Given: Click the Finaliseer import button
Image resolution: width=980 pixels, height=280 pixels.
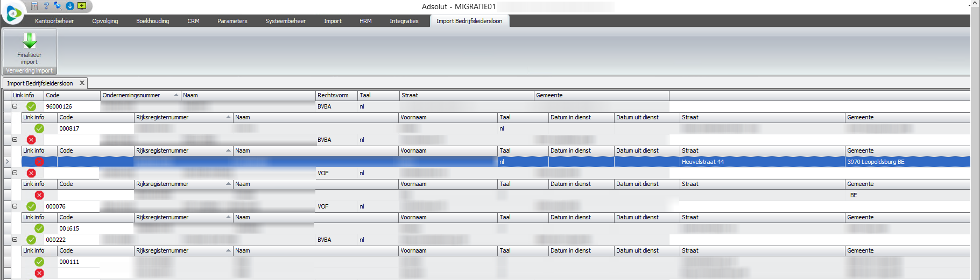Looking at the screenshot, I should tap(30, 48).
